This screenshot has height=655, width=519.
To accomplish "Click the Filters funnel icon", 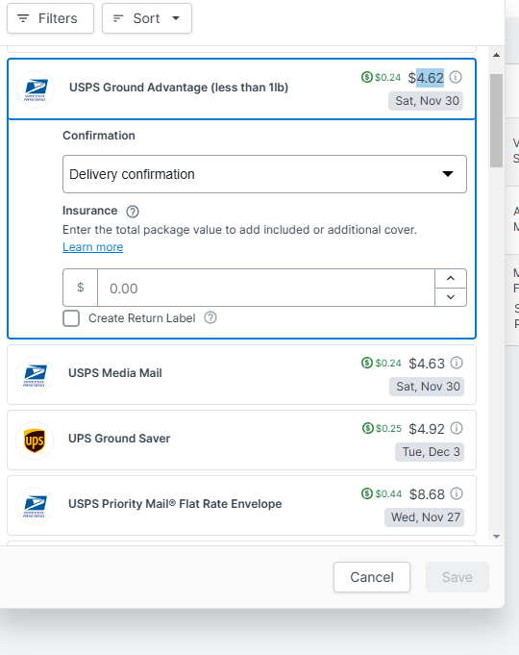I will click(x=23, y=18).
